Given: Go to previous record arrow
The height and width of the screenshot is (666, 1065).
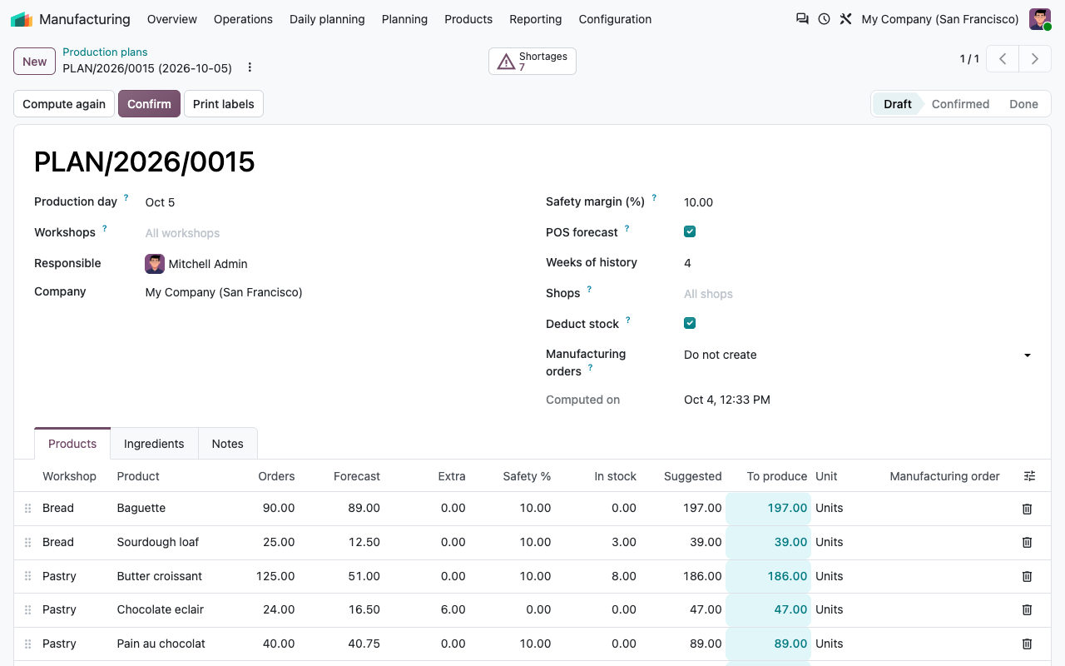Looking at the screenshot, I should 1003,59.
